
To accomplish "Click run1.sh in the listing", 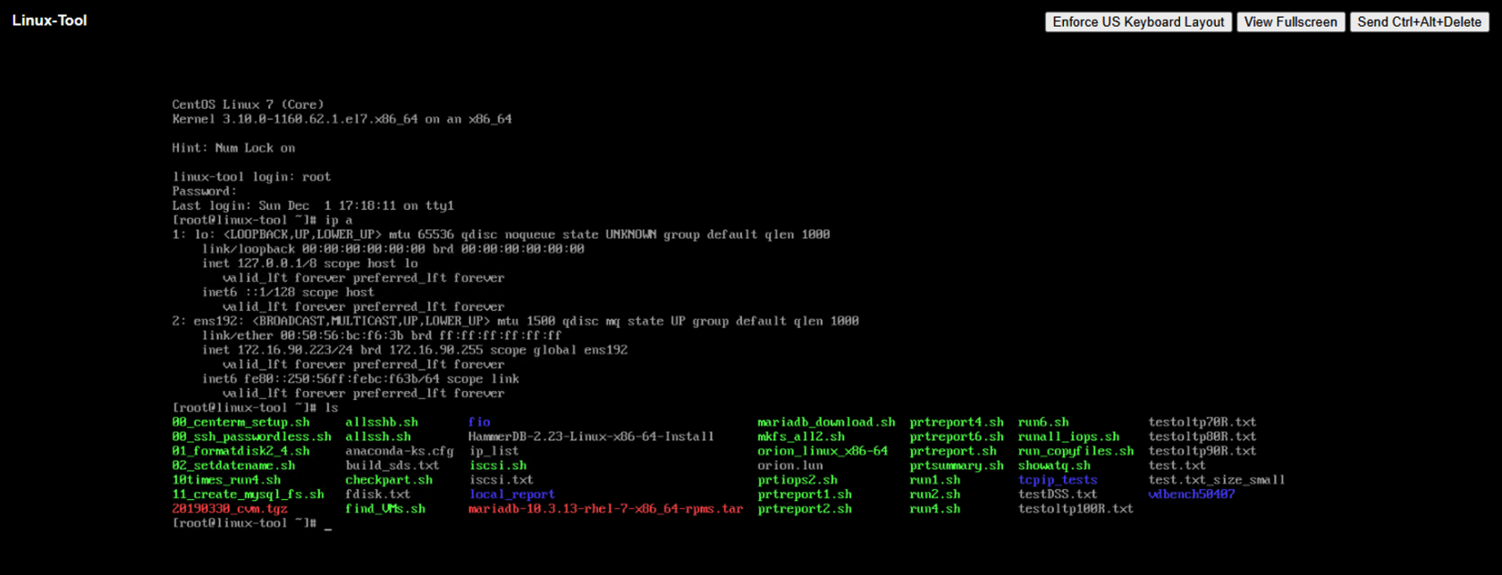I will coord(935,479).
